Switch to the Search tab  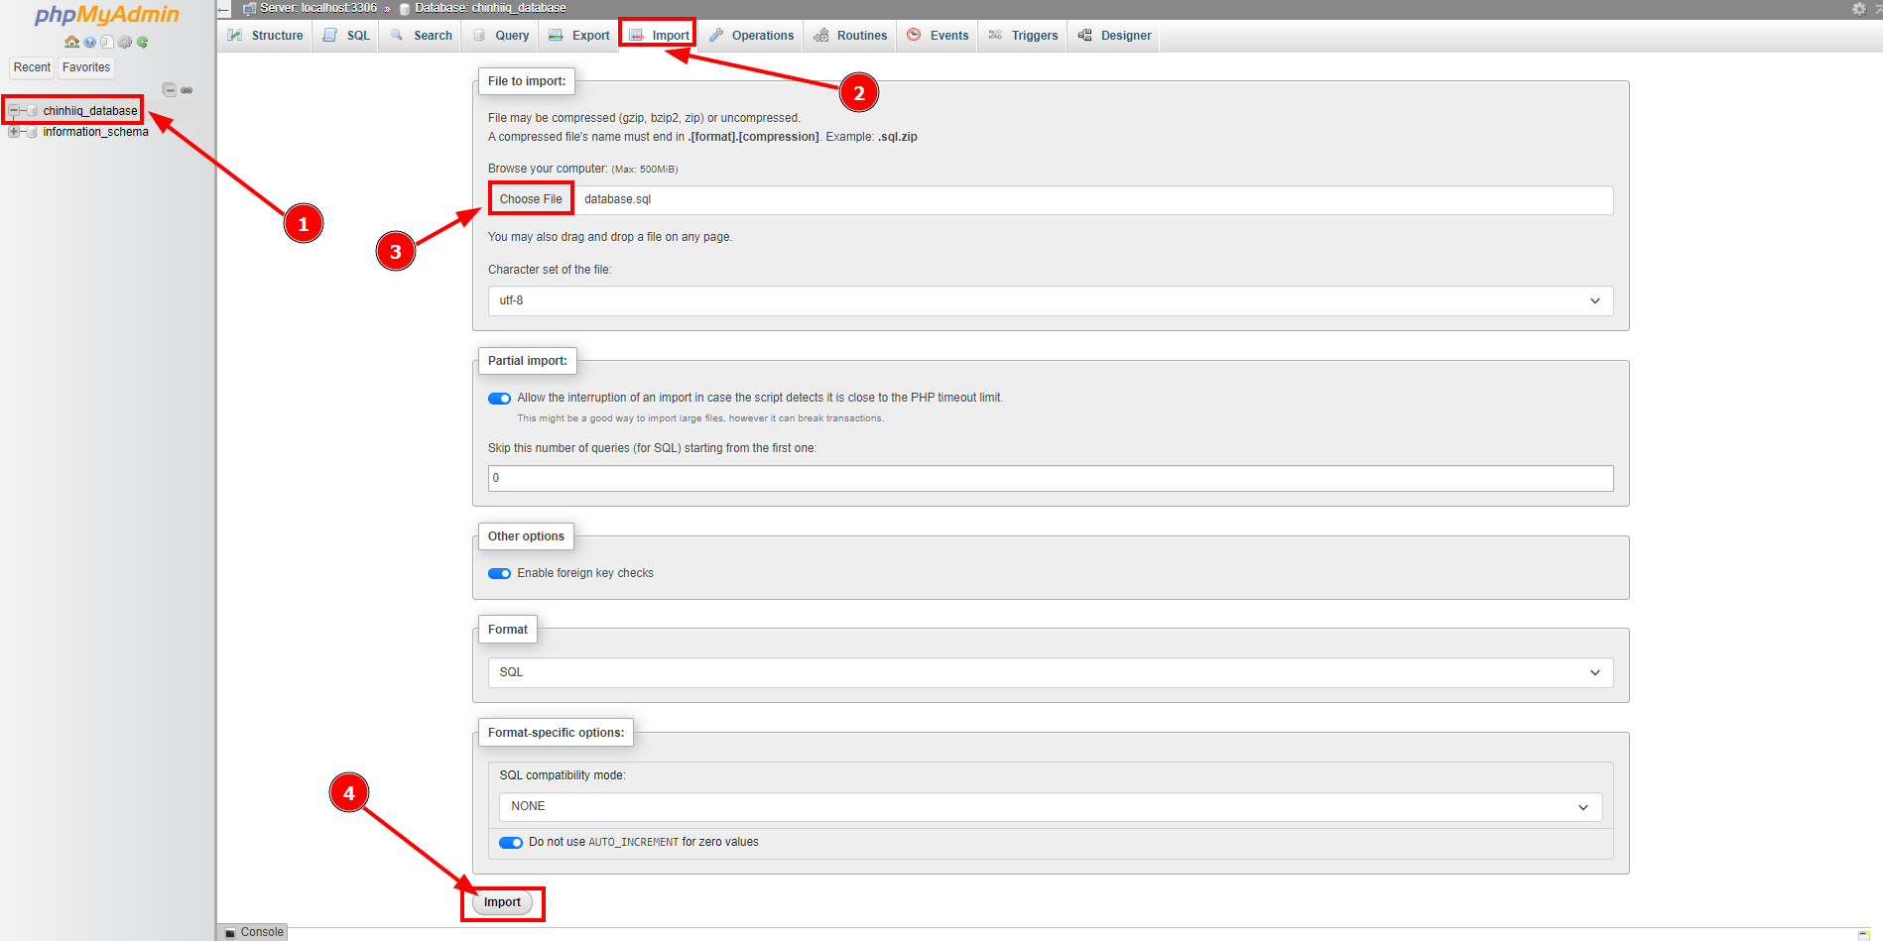coord(422,36)
